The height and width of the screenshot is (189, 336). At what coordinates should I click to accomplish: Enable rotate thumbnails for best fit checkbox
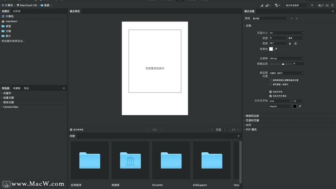tap(271, 80)
